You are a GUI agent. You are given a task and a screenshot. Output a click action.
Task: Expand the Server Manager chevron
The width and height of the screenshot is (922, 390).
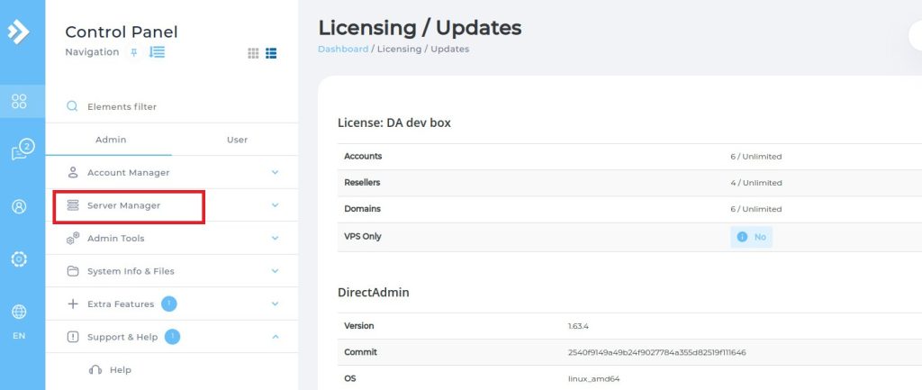click(275, 205)
